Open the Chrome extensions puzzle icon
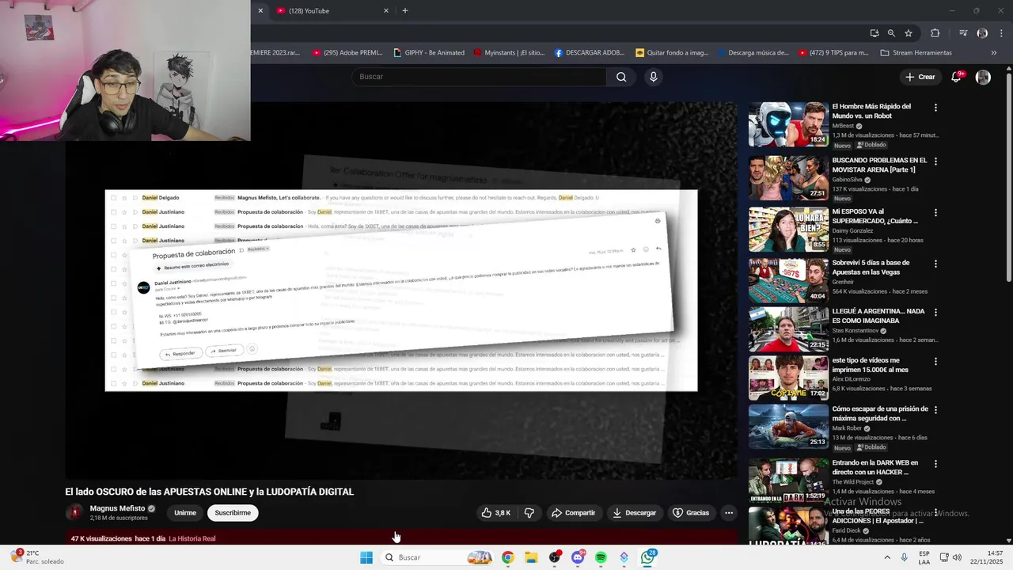The width and height of the screenshot is (1013, 570). 935,33
